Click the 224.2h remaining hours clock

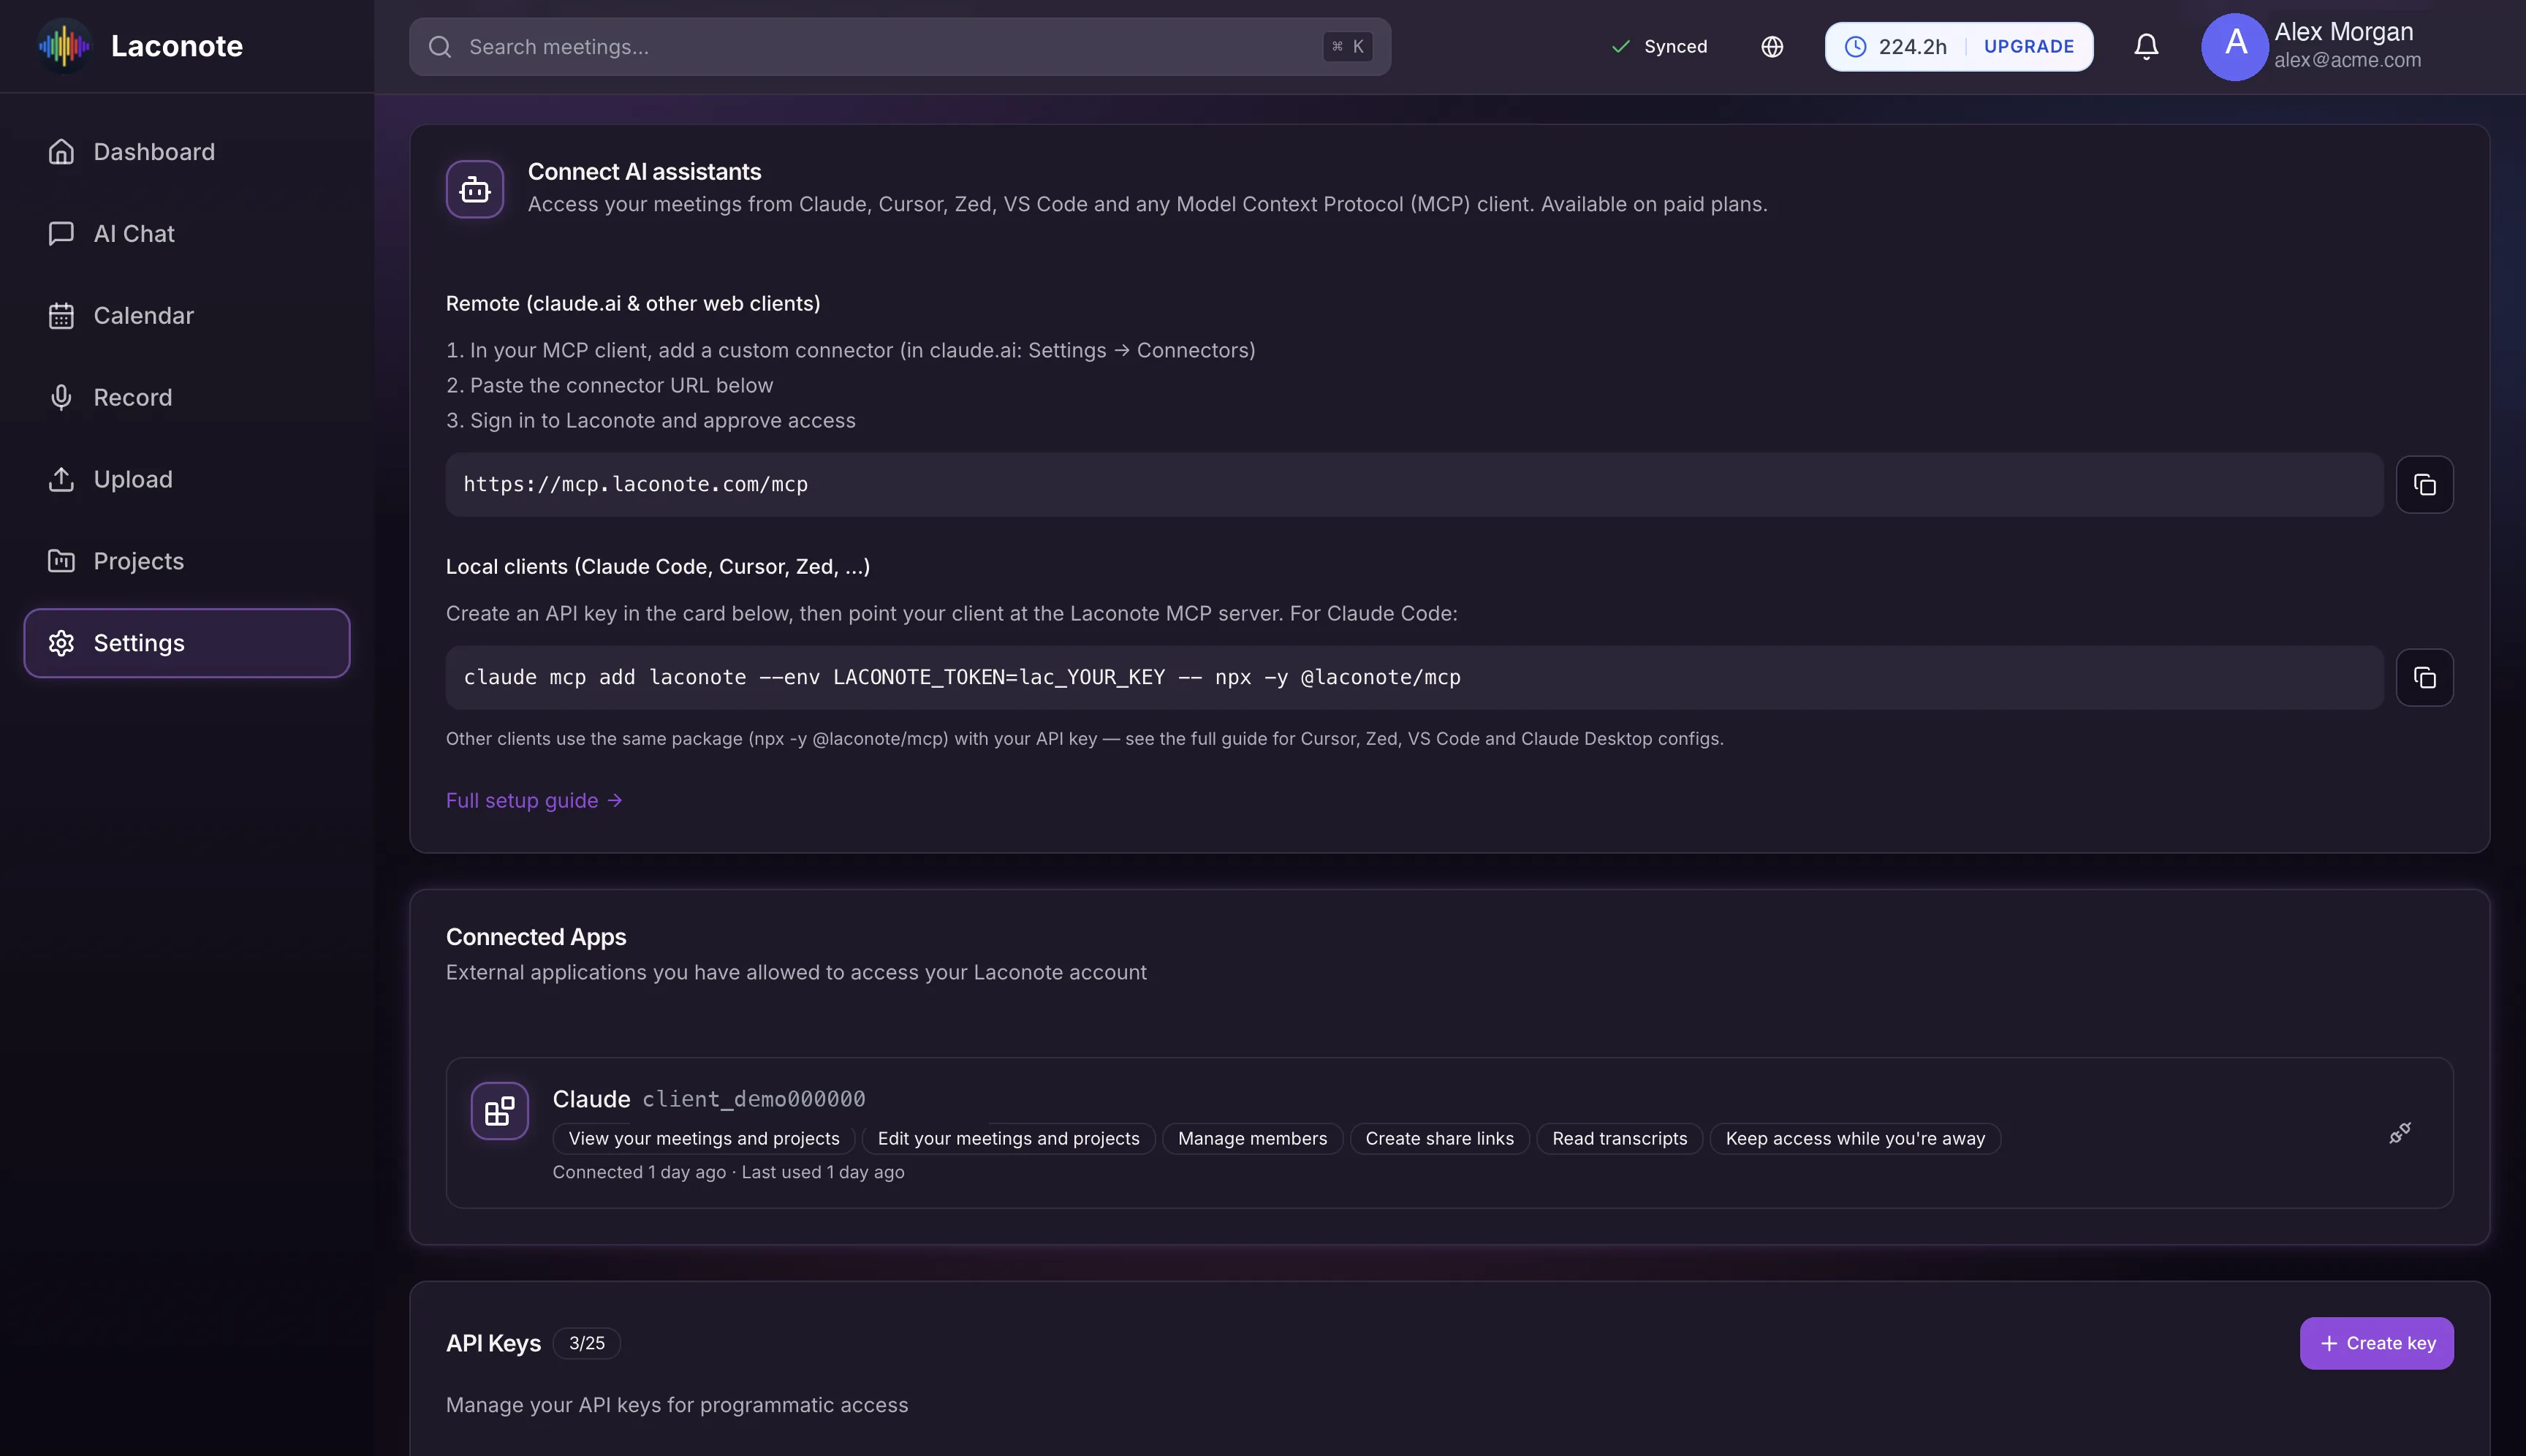coord(1895,47)
